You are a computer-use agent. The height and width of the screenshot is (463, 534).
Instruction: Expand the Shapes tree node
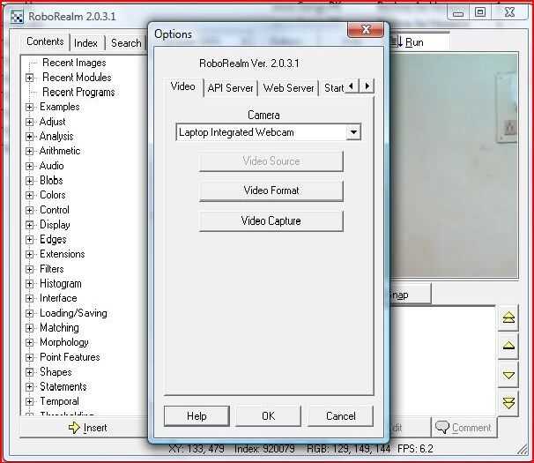pos(30,372)
